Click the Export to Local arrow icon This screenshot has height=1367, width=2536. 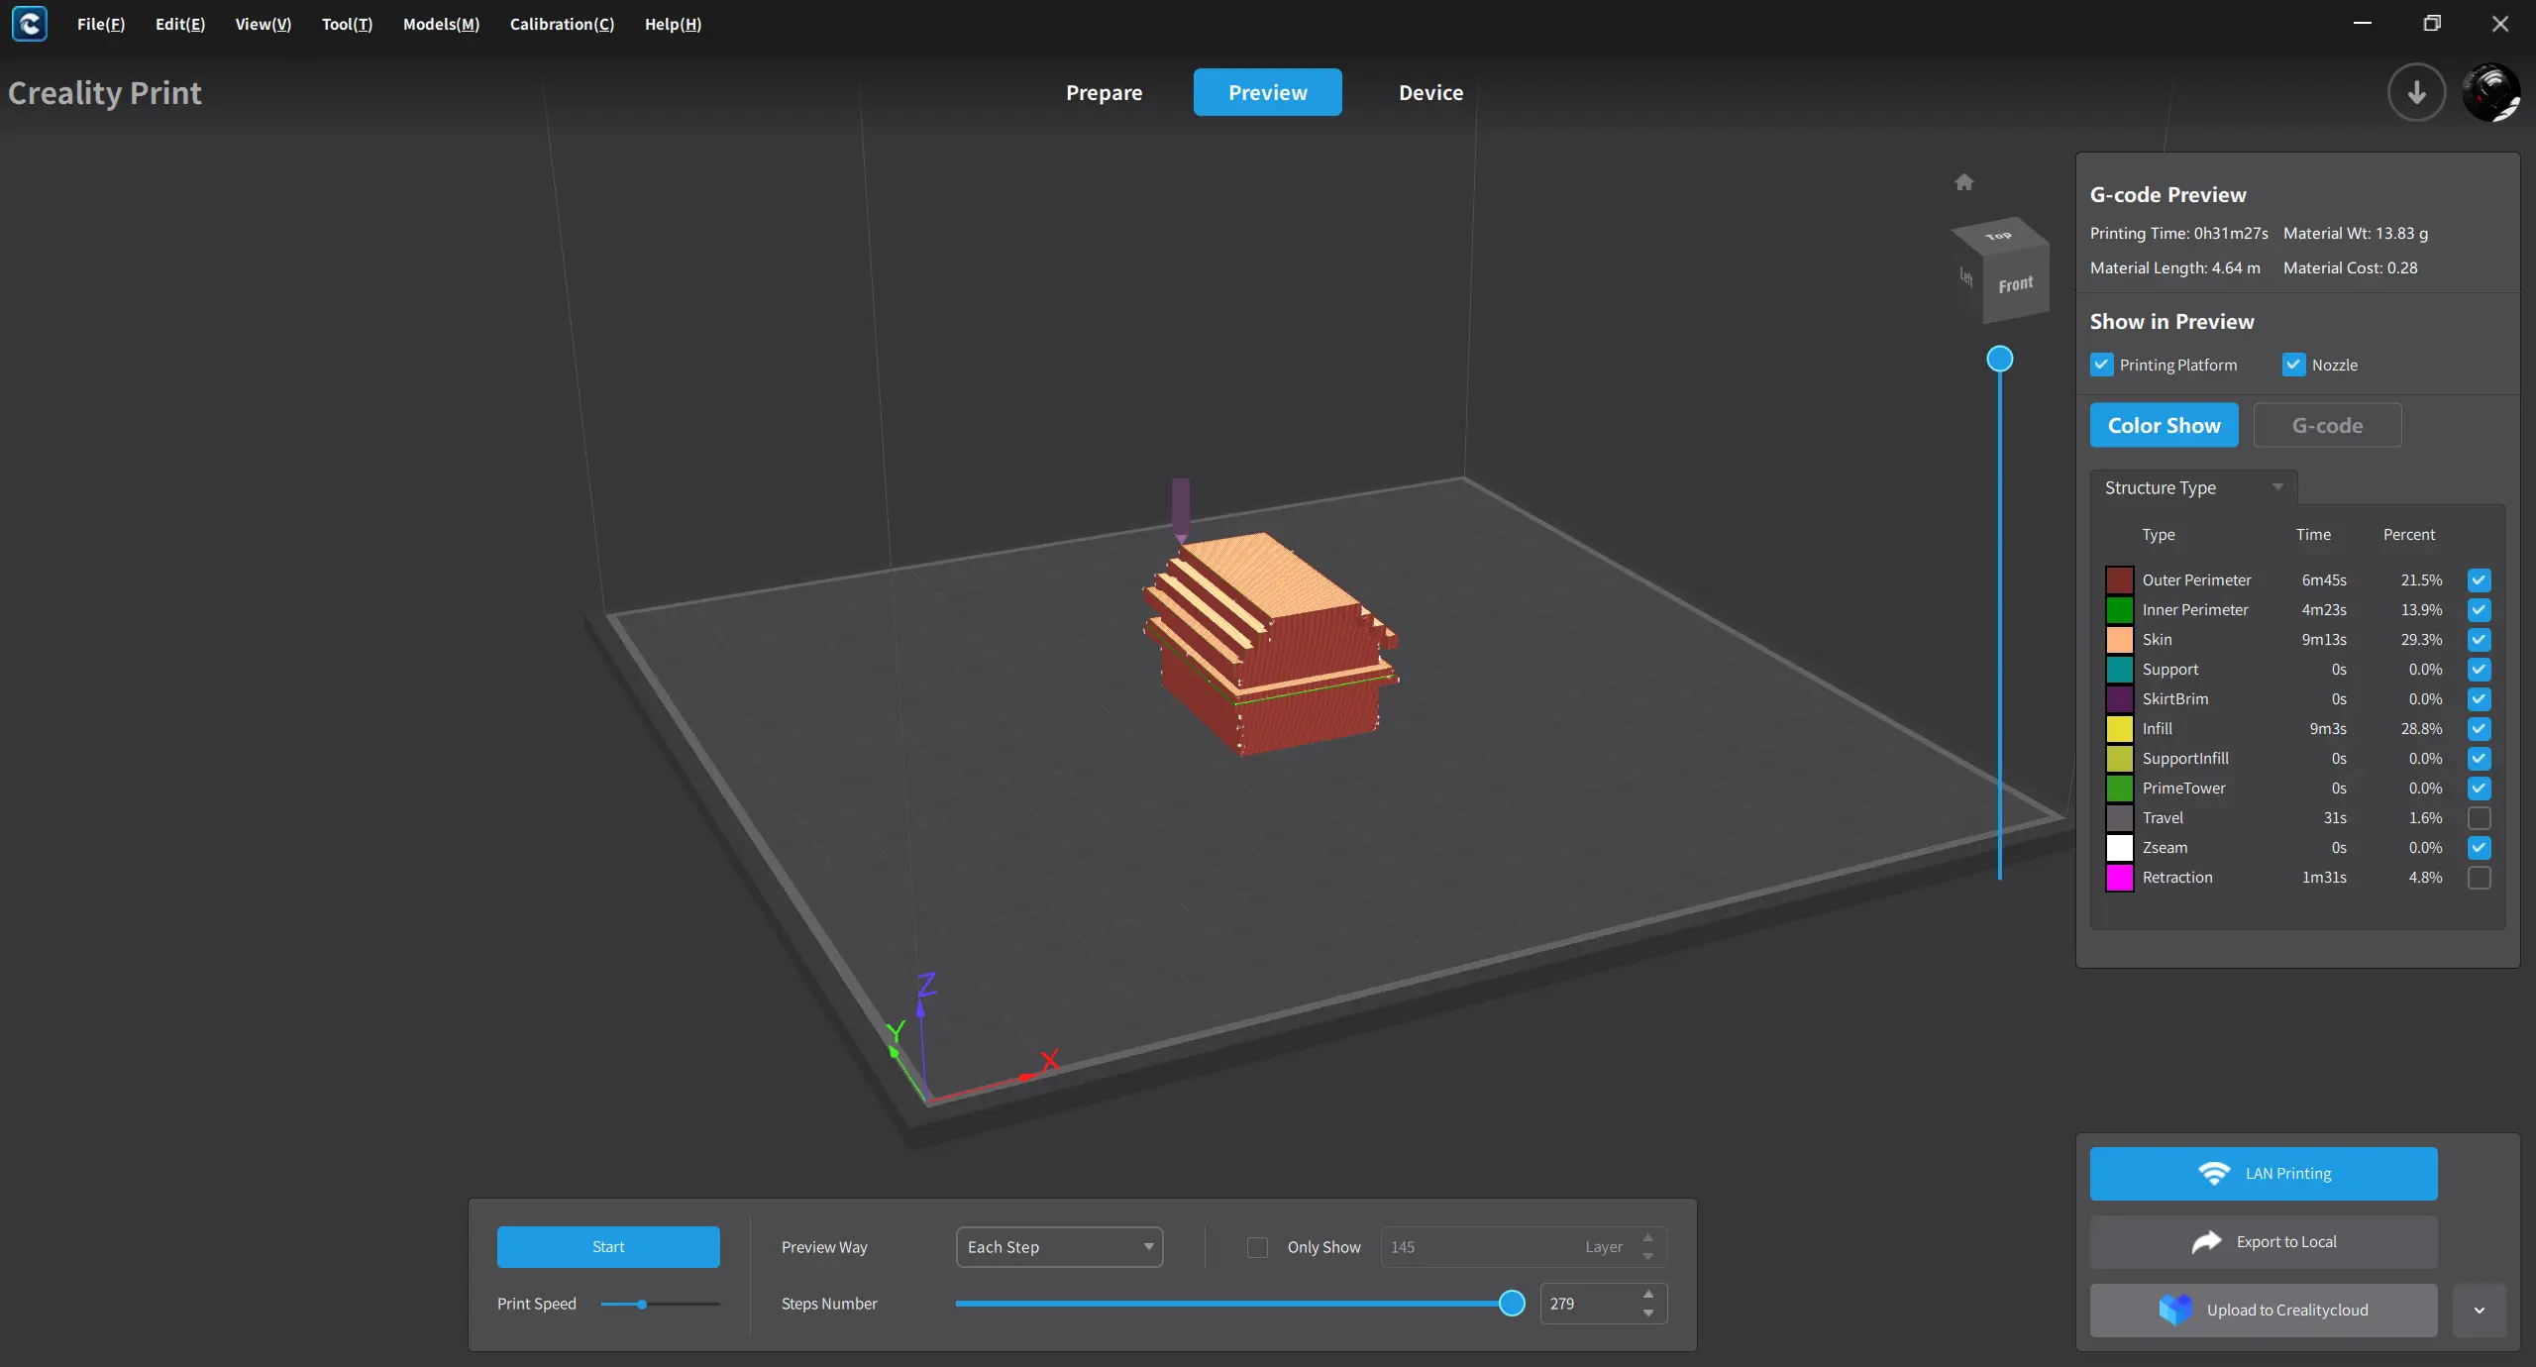[x=2206, y=1242]
